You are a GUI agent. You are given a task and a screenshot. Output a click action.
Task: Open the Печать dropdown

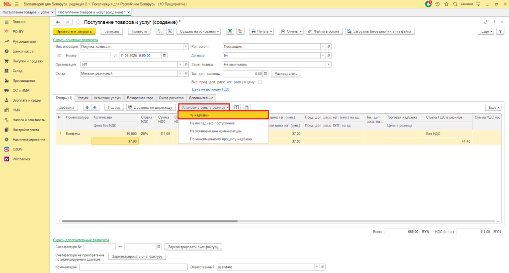261,31
